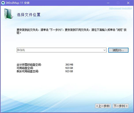The height and width of the screenshot is (113, 134).
Task: Click the 剩余可用磁盘空间 label
Action: click(x=28, y=71)
